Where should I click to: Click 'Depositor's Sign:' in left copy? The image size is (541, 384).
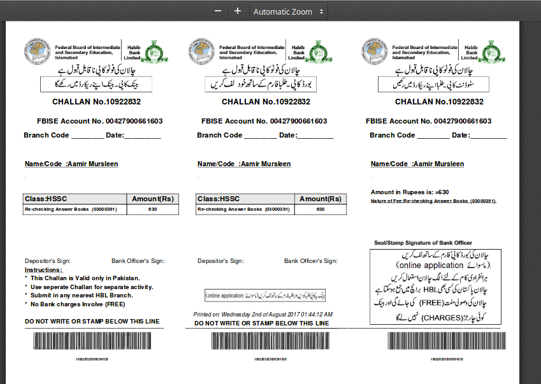tap(48, 261)
